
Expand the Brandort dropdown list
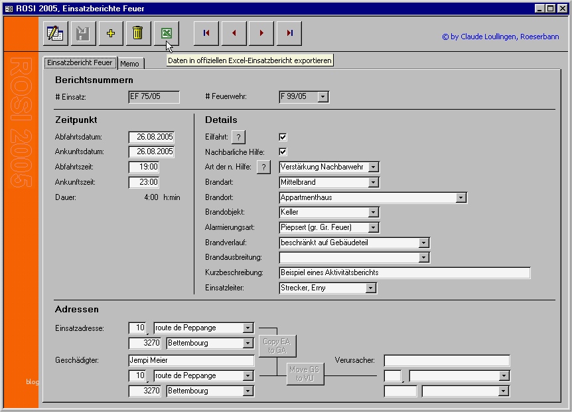tap(461, 197)
